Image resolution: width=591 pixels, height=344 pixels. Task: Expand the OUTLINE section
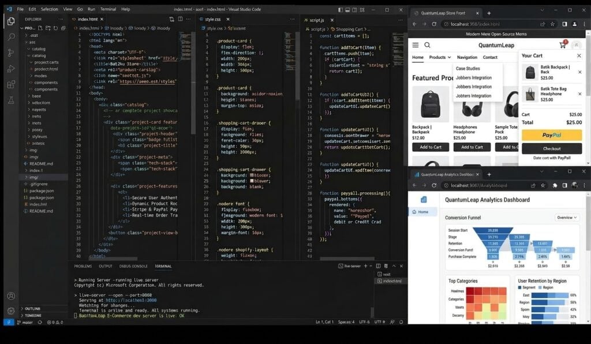pos(32,309)
